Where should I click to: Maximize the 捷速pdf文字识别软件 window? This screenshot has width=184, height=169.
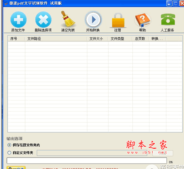click(176, 3)
